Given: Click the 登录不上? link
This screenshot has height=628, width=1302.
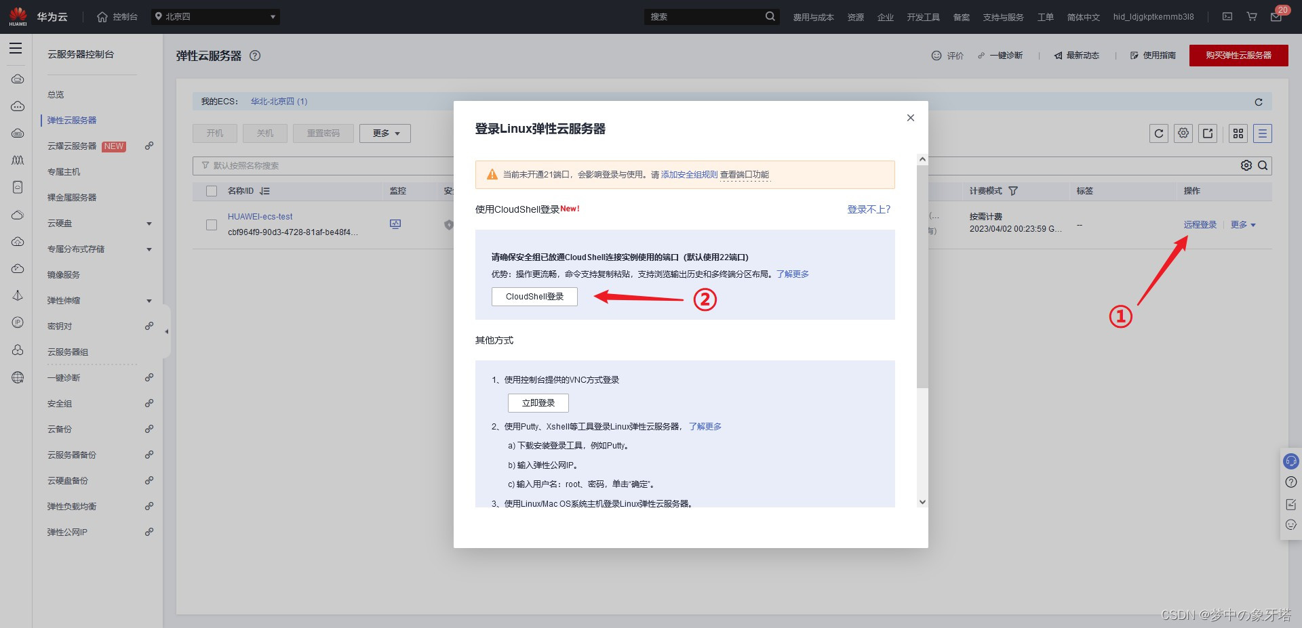Looking at the screenshot, I should click(869, 209).
